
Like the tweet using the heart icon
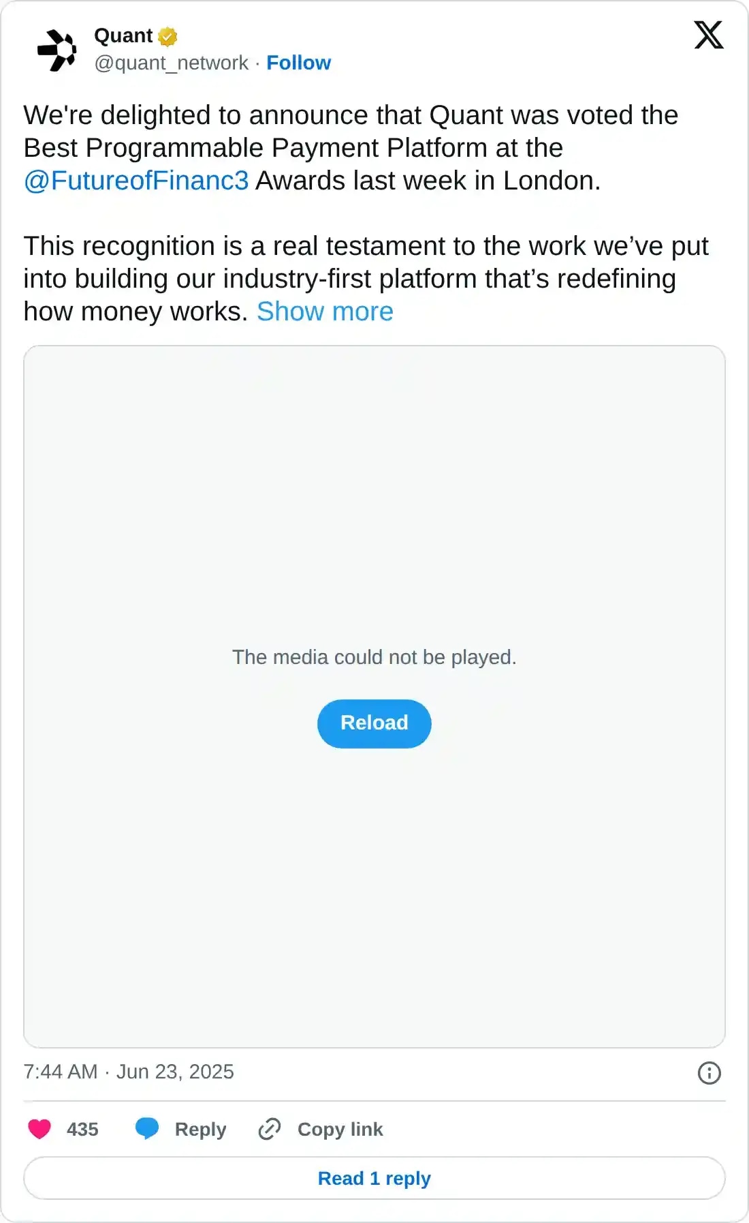point(39,1129)
